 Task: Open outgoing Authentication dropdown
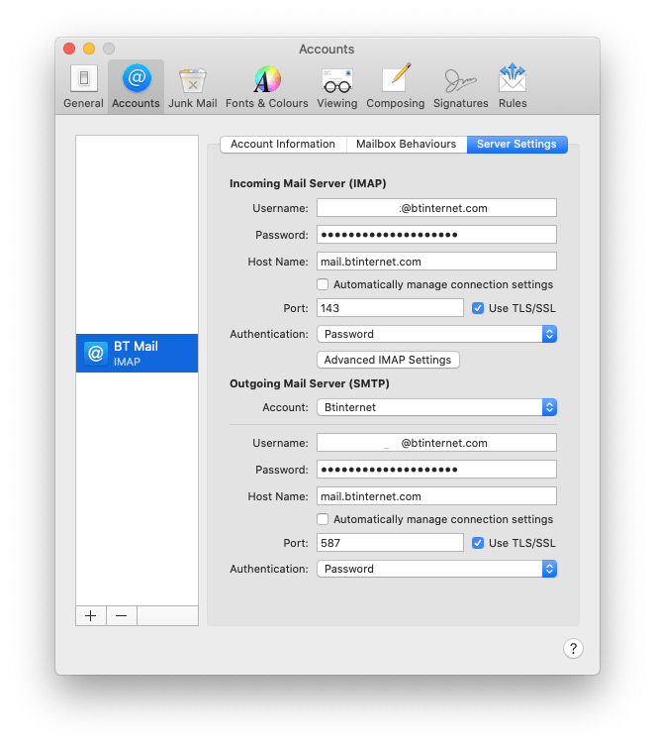[x=436, y=569]
